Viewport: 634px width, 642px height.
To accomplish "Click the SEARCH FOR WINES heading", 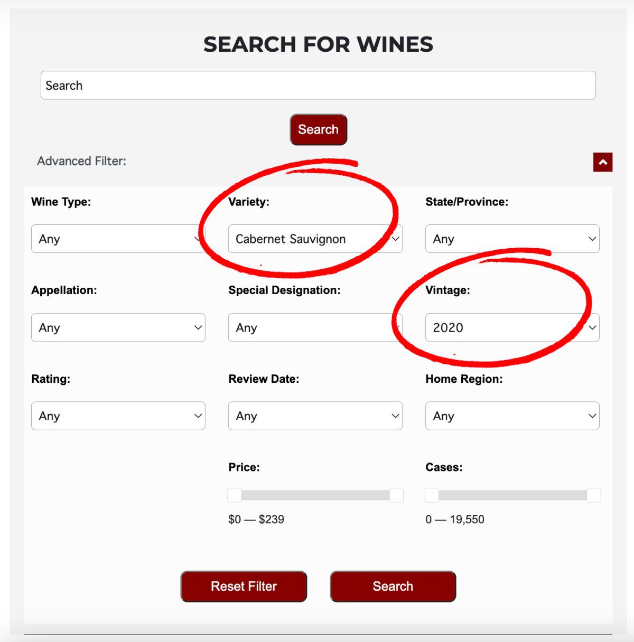I will 318,45.
